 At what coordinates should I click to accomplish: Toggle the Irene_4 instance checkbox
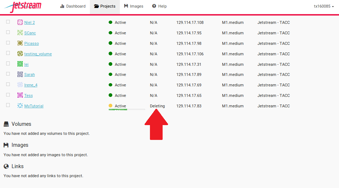coord(8,84)
